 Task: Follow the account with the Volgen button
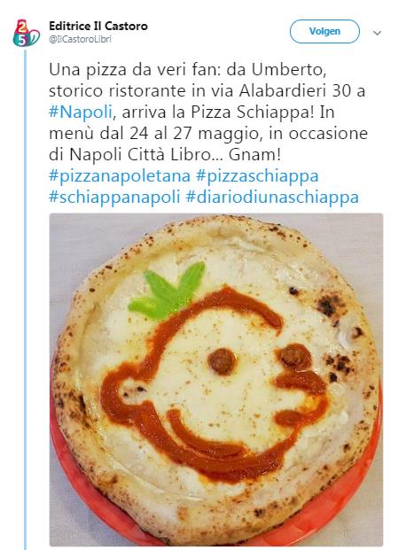point(324,31)
